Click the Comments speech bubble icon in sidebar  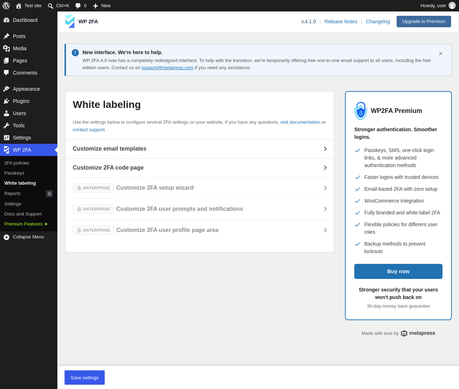[6, 73]
